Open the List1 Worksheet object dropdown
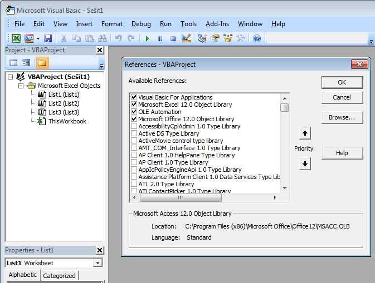 pos(98,263)
